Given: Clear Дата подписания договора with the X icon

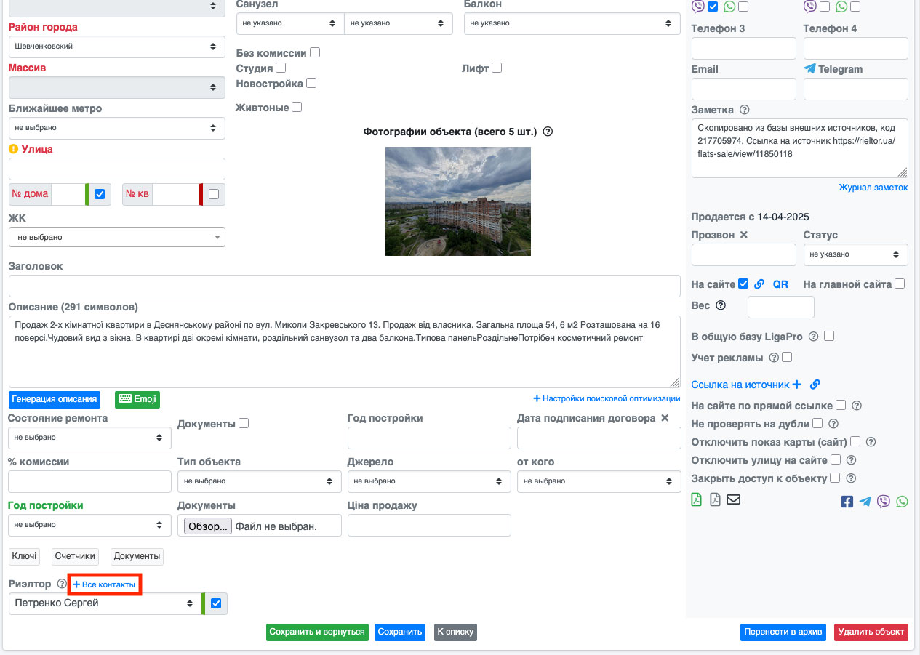Looking at the screenshot, I should [664, 418].
